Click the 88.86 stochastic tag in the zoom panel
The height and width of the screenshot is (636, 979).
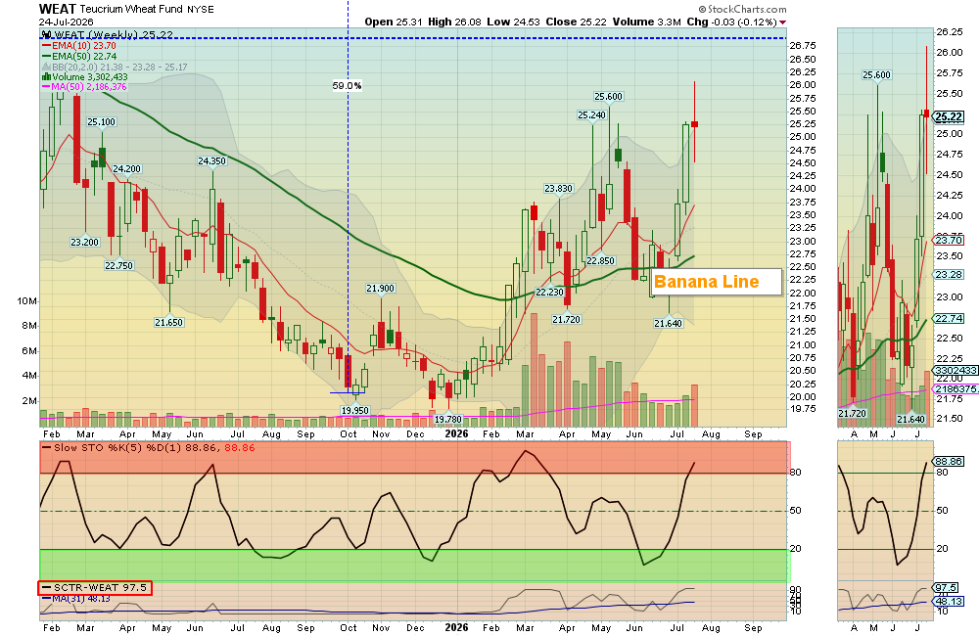coord(949,461)
